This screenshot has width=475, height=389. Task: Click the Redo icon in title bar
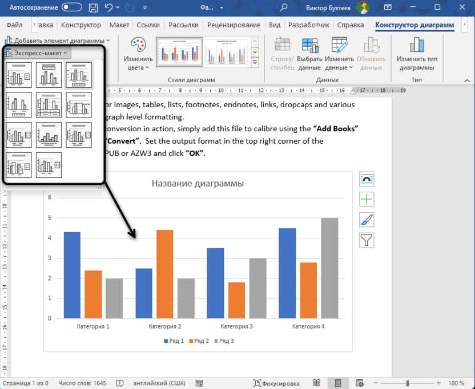130,7
